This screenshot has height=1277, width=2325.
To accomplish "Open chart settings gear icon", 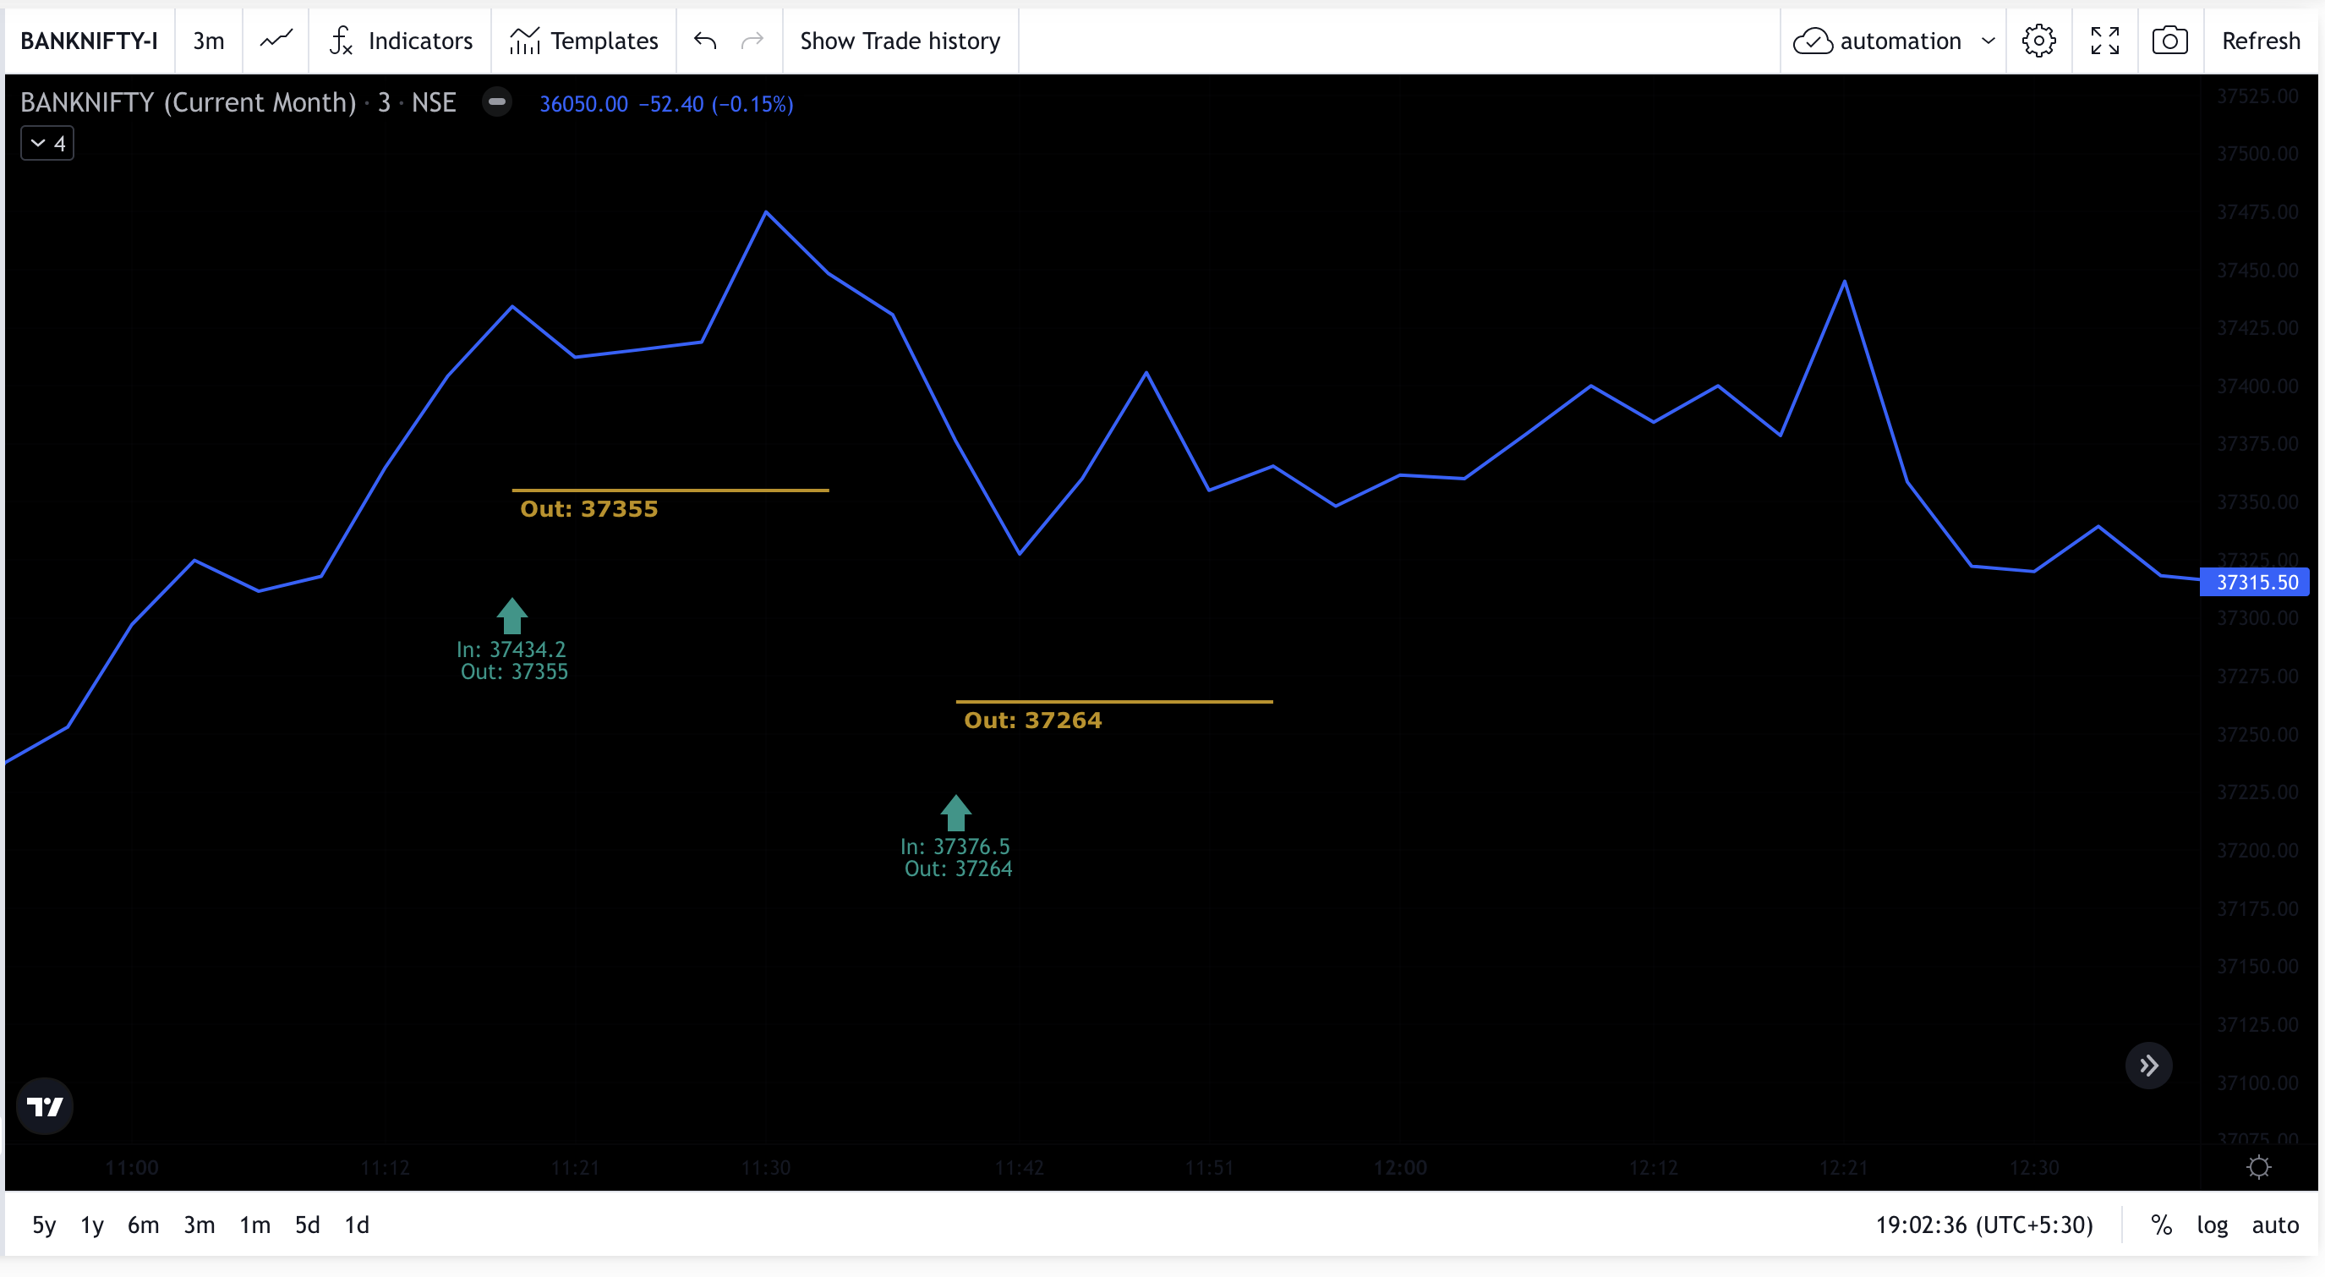I will pos(2038,41).
